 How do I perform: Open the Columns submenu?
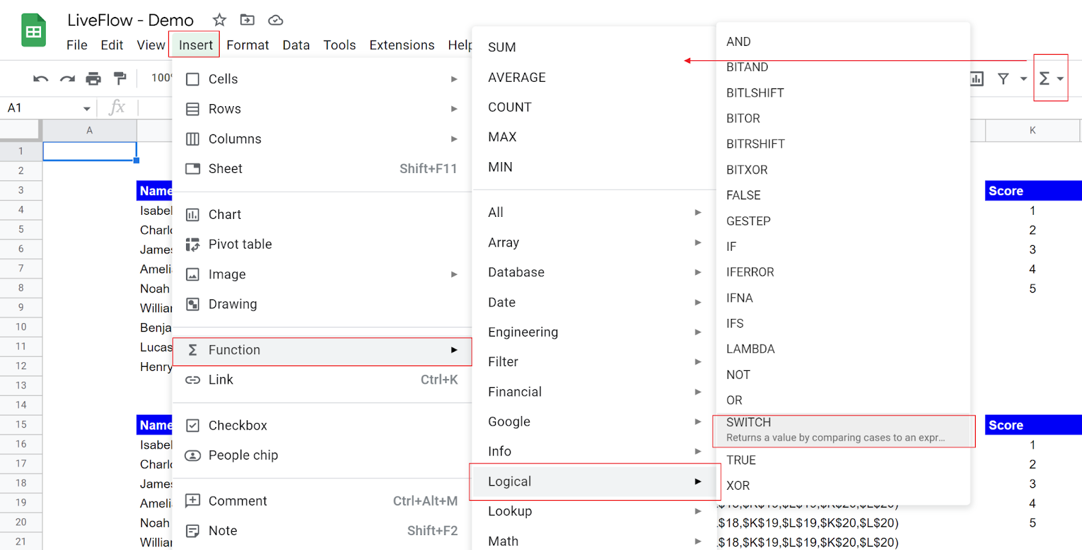pos(322,139)
